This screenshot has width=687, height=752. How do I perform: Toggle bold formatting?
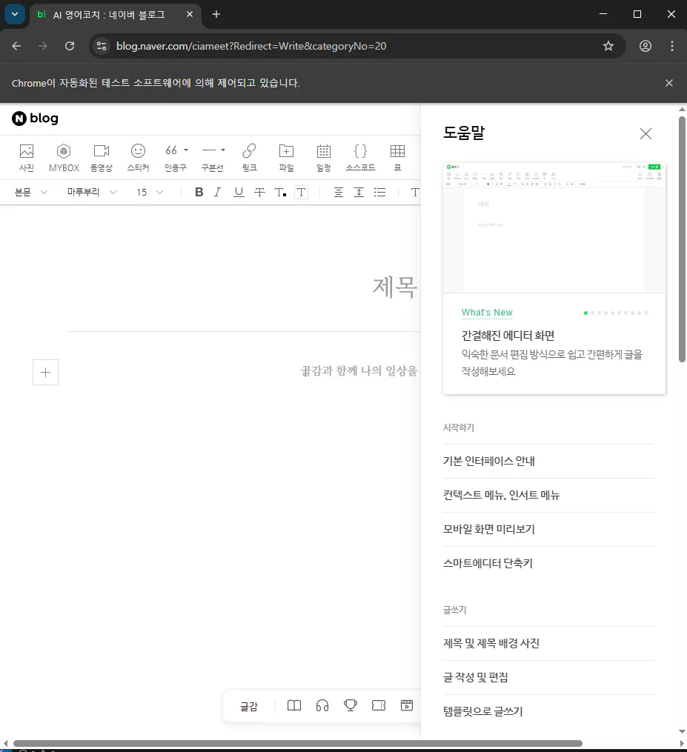199,193
